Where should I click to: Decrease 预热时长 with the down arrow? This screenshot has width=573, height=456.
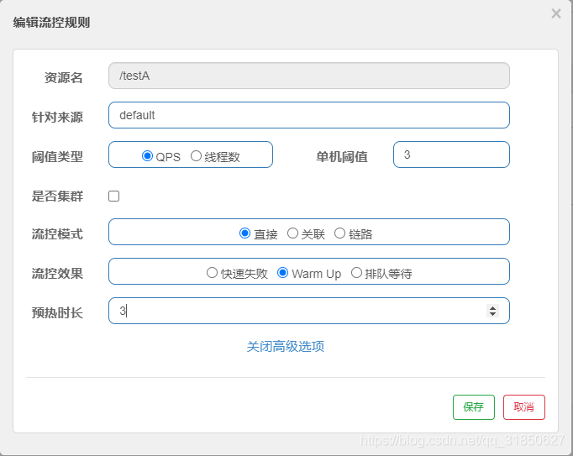coord(492,314)
